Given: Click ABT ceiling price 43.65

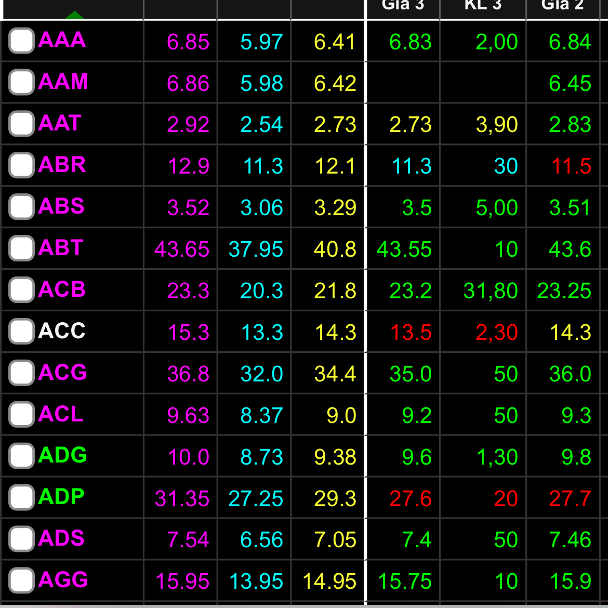Looking at the screenshot, I should point(182,249).
